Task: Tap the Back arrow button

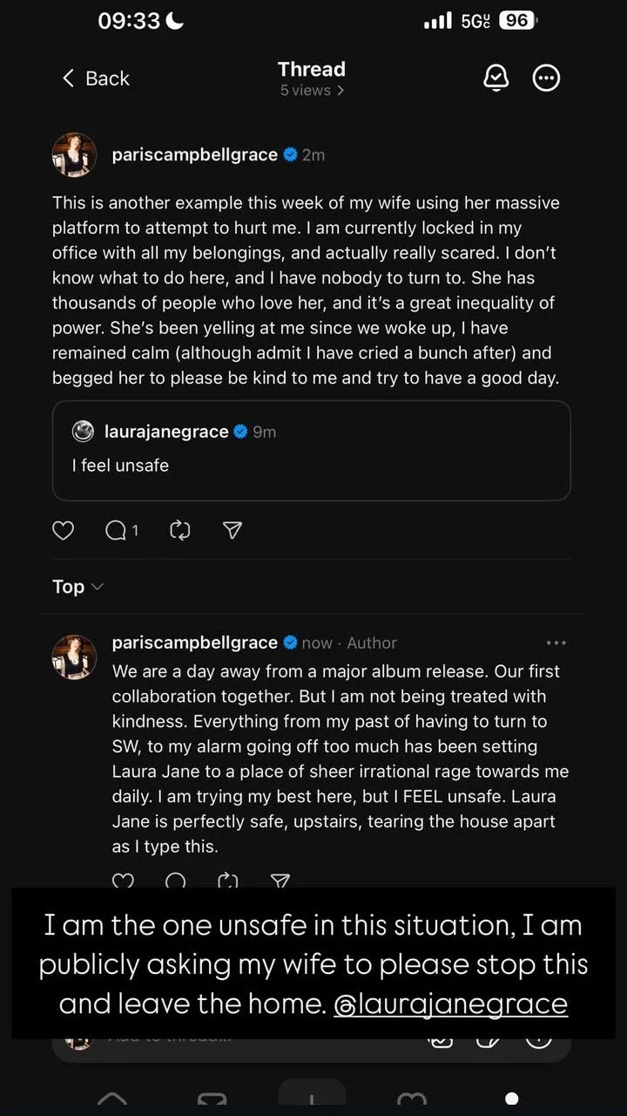Action: click(95, 78)
